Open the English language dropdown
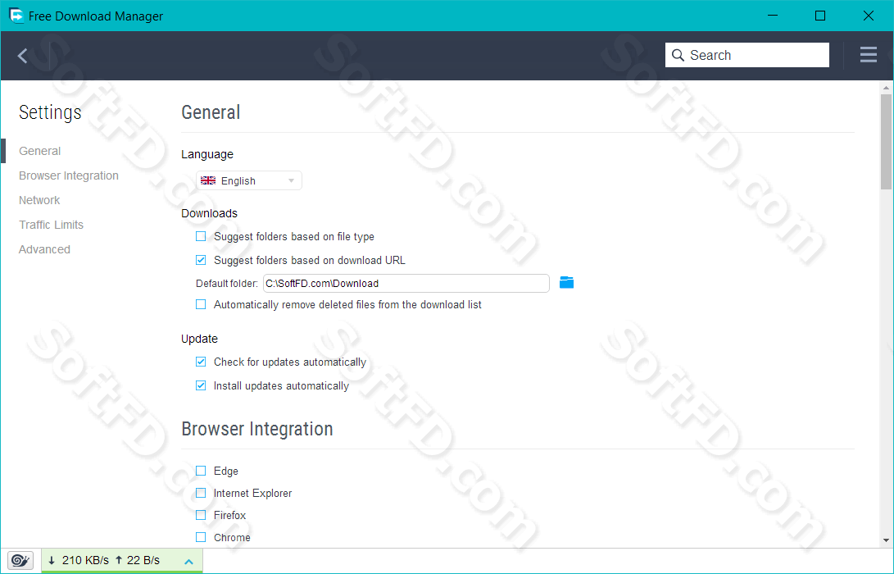Image resolution: width=894 pixels, height=574 pixels. pos(249,180)
